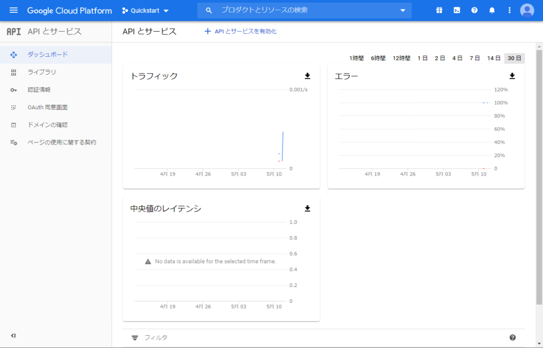This screenshot has height=348, width=543.
Task: Click the domain verification checkbox icon
Action: [13, 125]
